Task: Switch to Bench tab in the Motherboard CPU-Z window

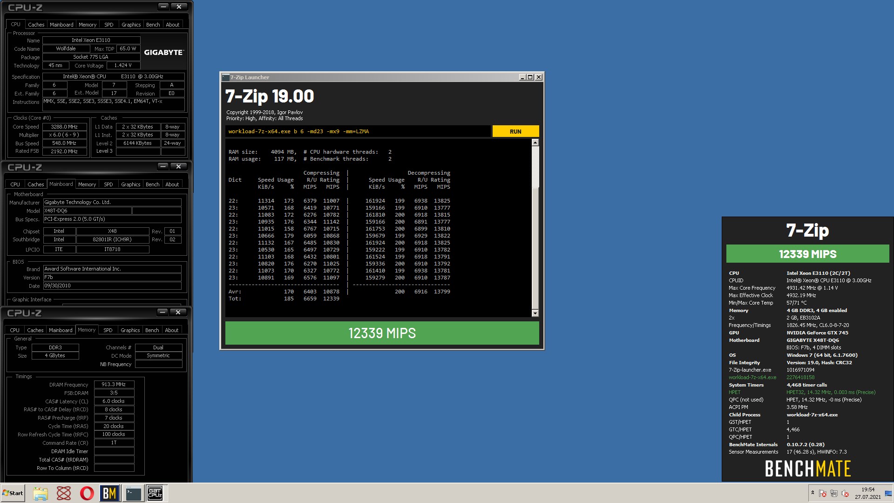Action: point(152,184)
